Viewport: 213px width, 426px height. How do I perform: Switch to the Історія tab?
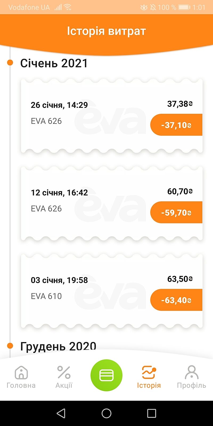(x=149, y=376)
